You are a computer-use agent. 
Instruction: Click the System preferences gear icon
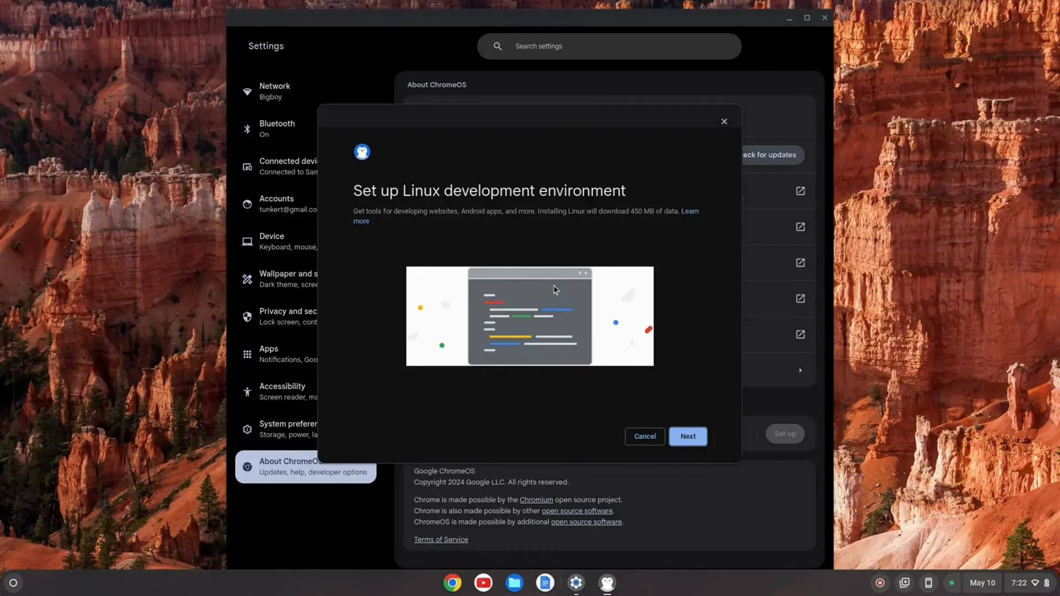[x=247, y=429]
